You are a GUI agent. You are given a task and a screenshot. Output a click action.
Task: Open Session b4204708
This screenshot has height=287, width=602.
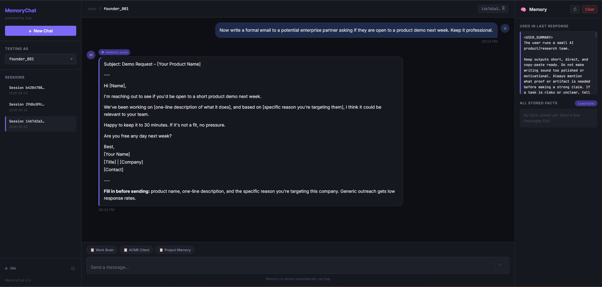[40, 90]
